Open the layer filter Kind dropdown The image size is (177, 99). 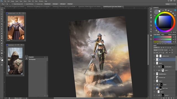click(157, 48)
